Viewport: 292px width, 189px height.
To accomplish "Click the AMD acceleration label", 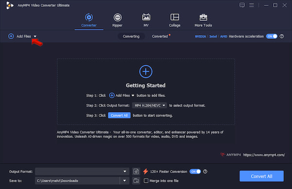I will pyautogui.click(x=224, y=37).
